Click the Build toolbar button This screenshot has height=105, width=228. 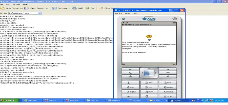click(x=77, y=8)
